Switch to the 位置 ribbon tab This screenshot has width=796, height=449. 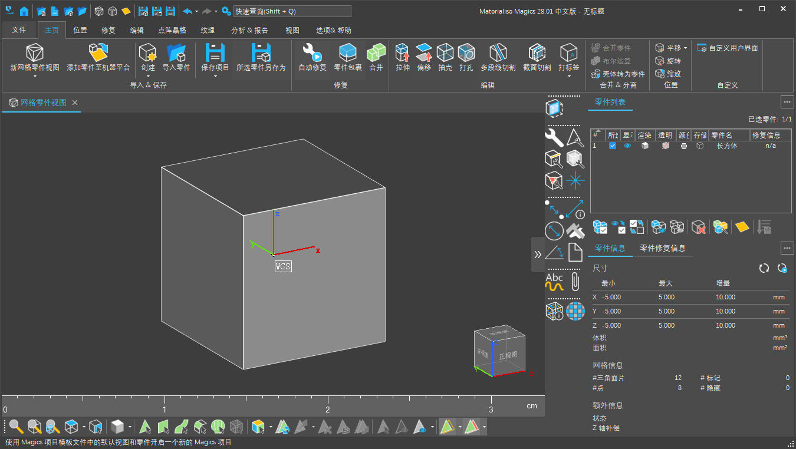coord(80,30)
